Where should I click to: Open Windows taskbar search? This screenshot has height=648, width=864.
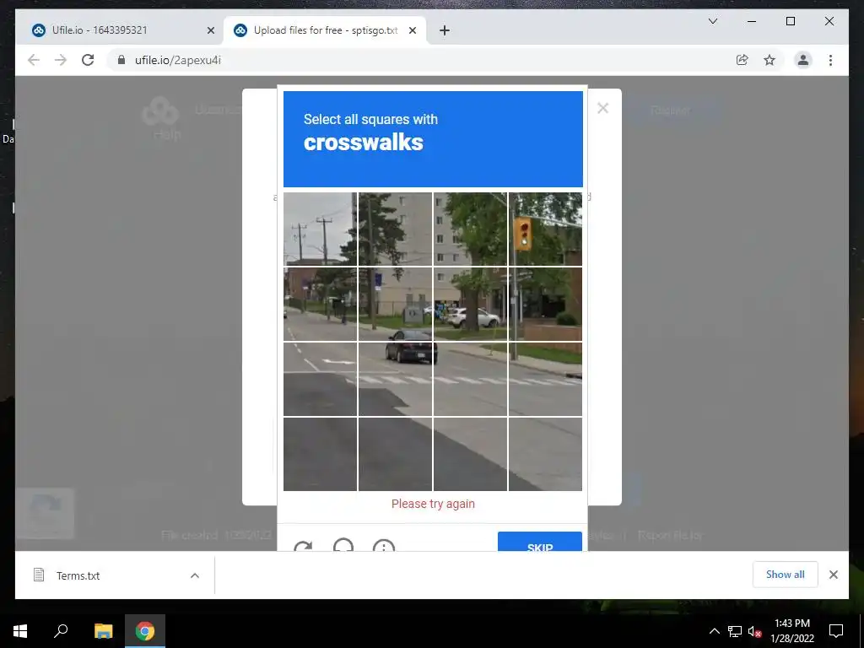pyautogui.click(x=61, y=631)
